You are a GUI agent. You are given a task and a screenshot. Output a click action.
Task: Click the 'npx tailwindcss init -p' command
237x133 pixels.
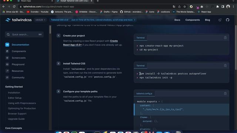click(156, 78)
